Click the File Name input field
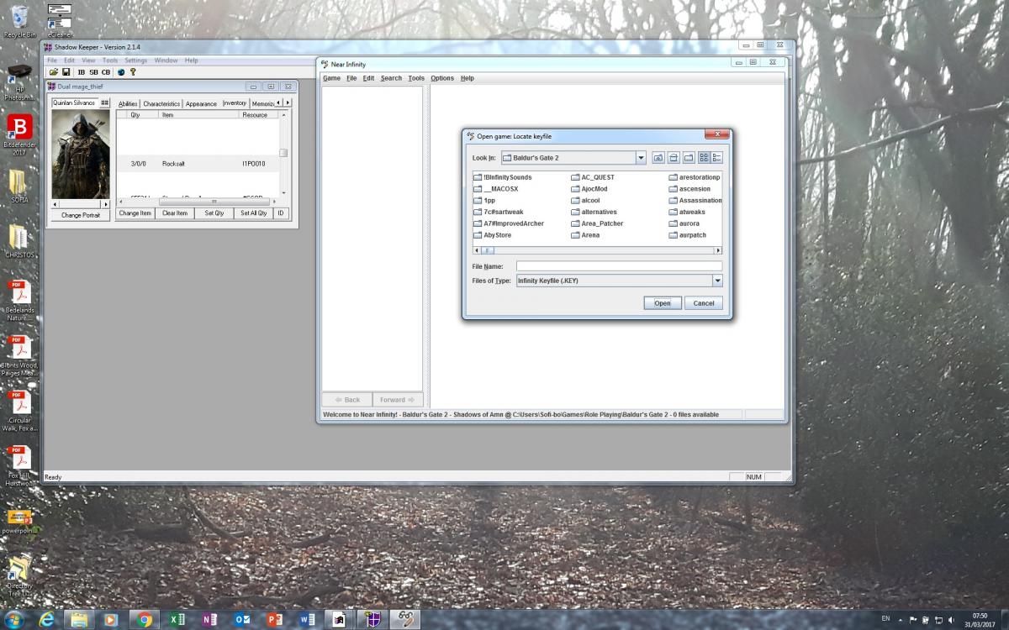This screenshot has width=1009, height=630. [x=619, y=266]
